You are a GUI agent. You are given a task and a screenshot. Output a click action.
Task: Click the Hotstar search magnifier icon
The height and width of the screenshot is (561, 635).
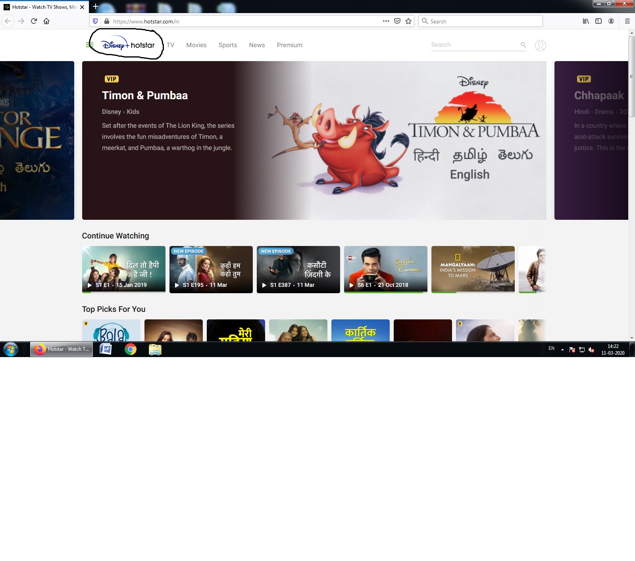click(x=523, y=45)
